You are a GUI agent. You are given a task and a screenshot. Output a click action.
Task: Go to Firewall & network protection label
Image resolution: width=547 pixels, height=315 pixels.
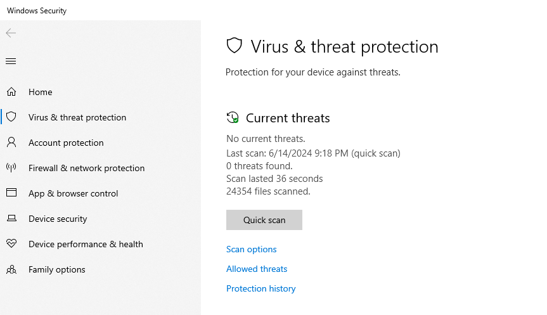click(86, 168)
